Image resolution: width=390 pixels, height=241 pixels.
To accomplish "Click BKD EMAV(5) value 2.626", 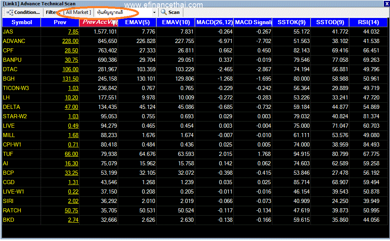I will coord(148,220).
